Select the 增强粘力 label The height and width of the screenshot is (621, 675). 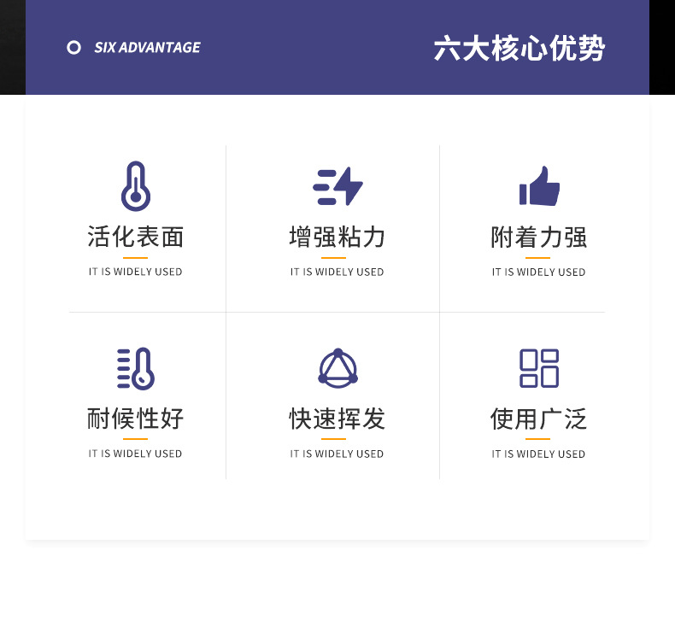point(337,237)
